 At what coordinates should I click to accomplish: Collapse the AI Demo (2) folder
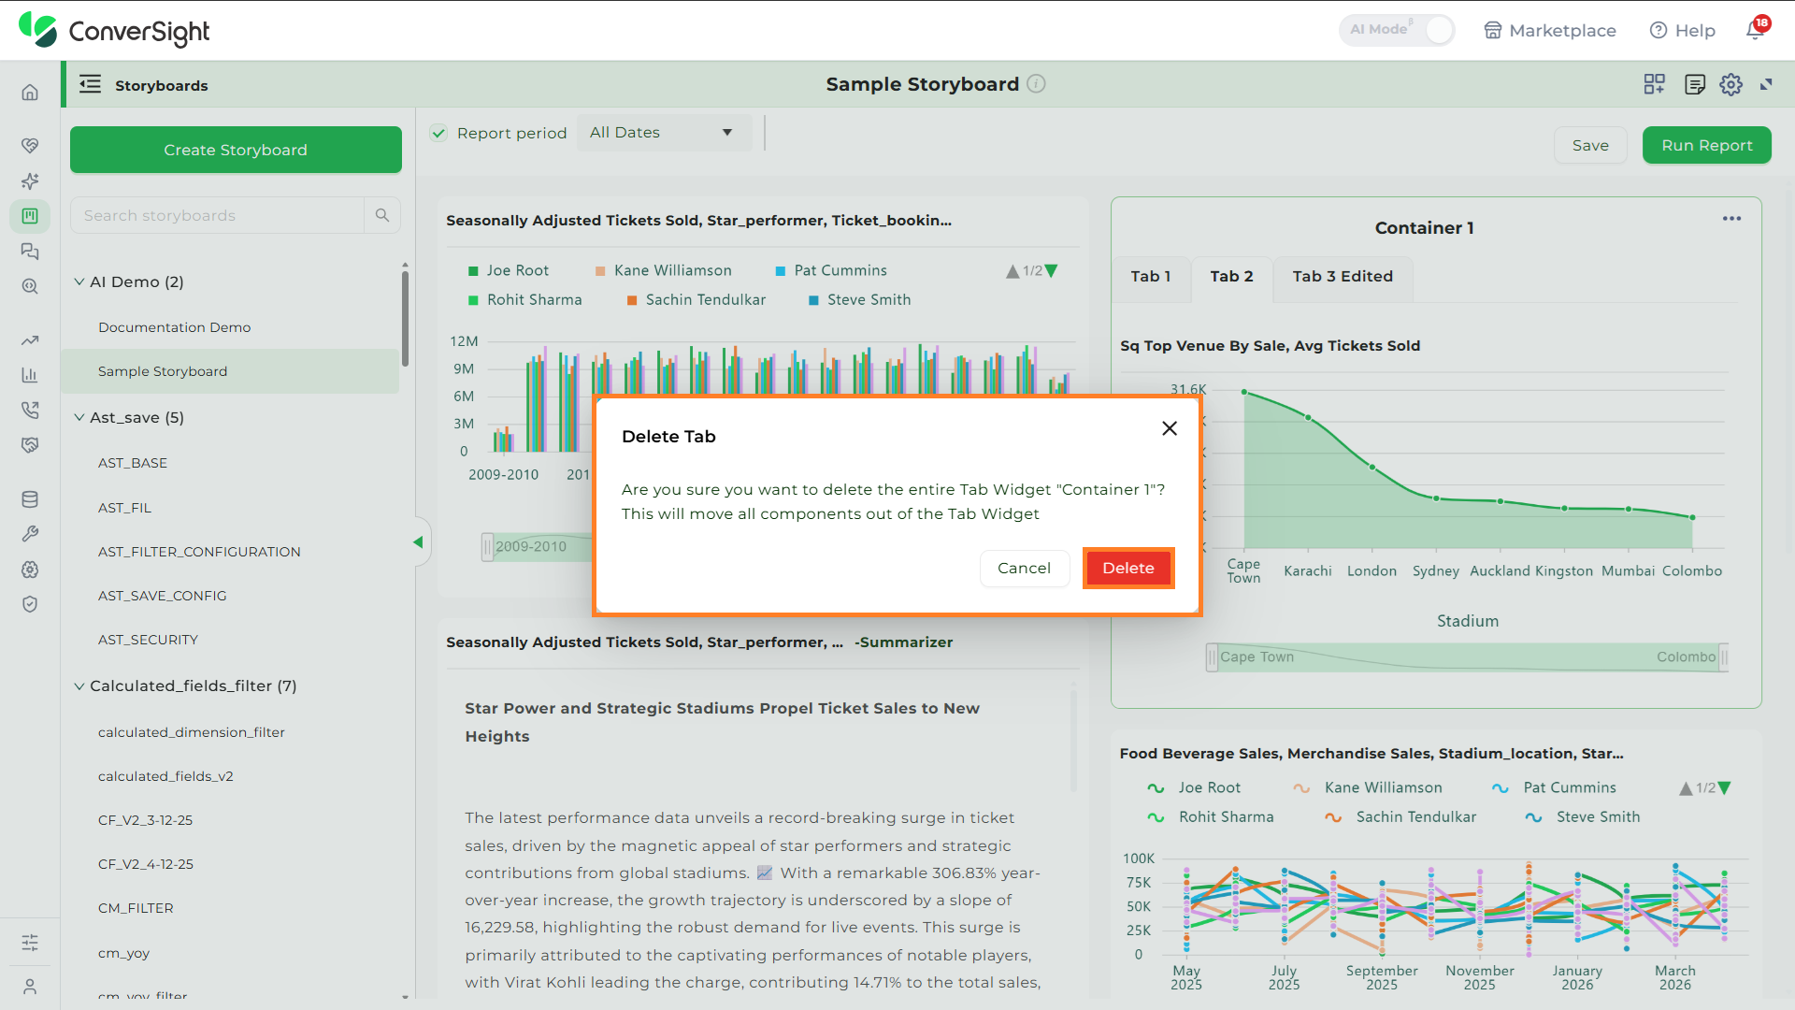pyautogui.click(x=79, y=281)
